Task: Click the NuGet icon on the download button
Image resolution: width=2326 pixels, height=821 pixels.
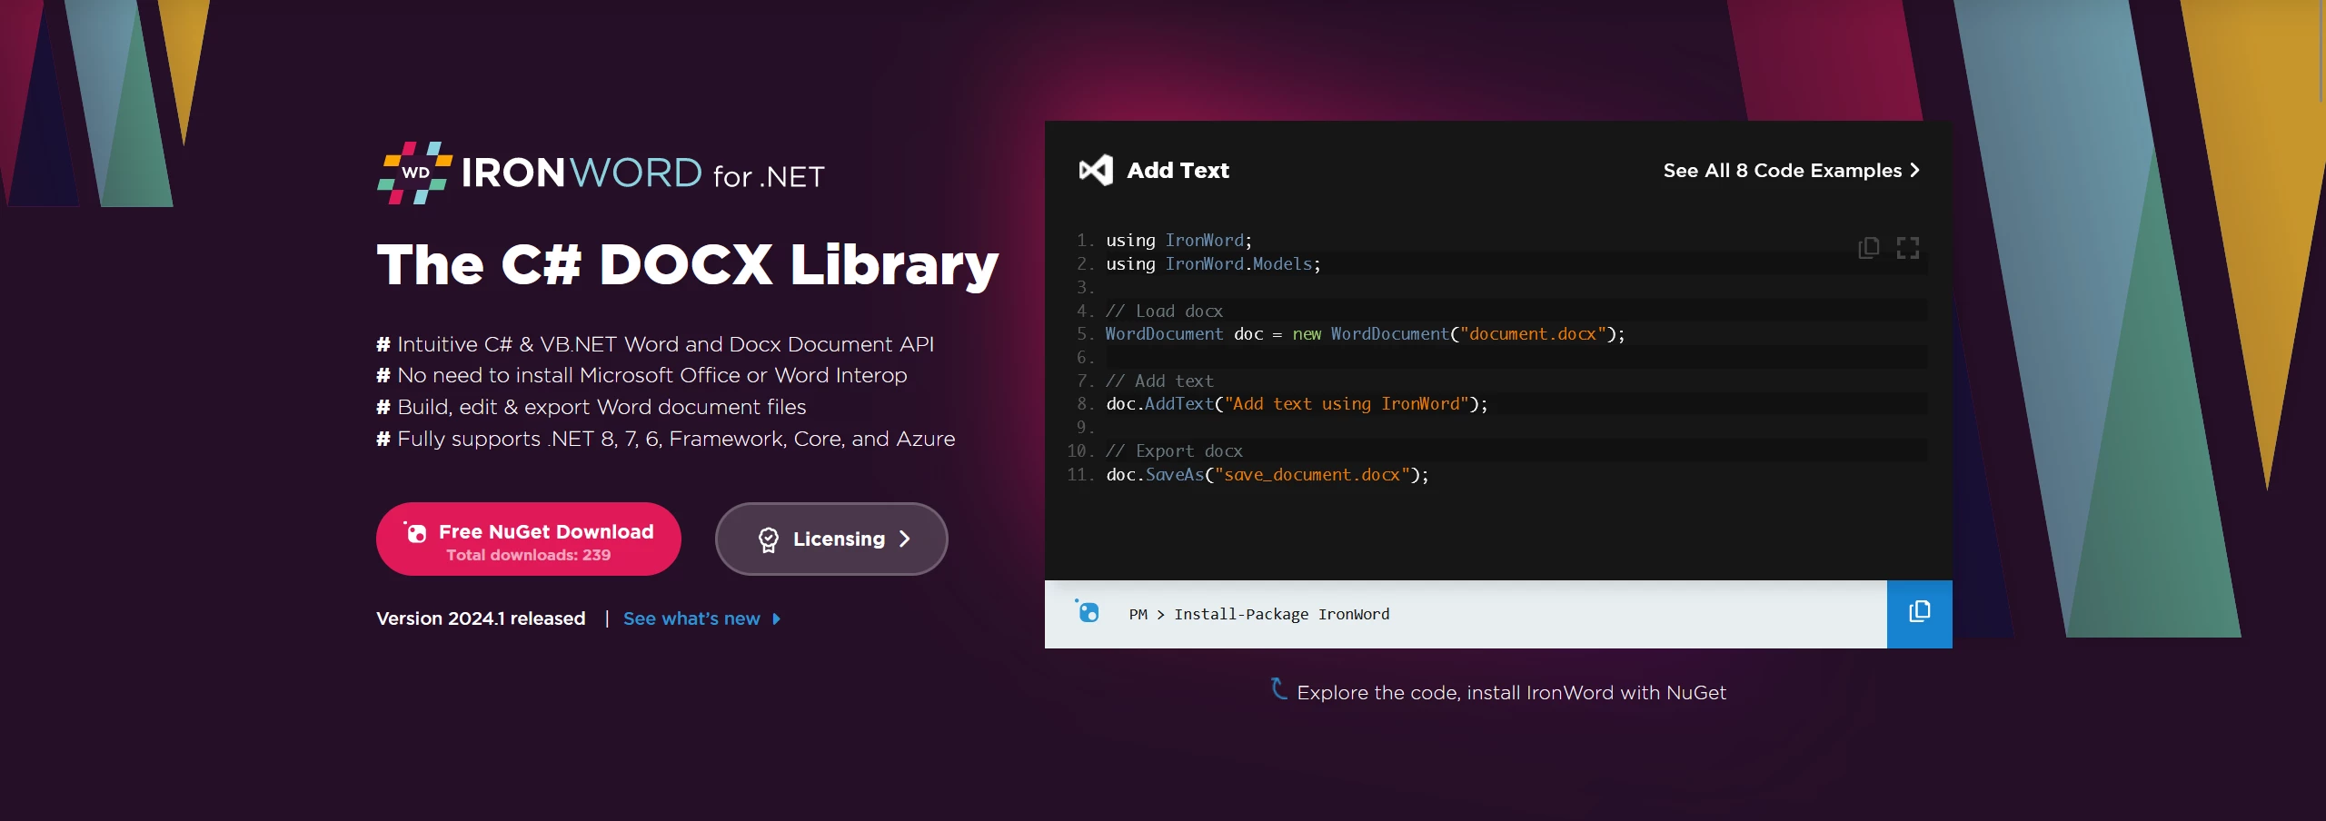Action: pyautogui.click(x=416, y=533)
